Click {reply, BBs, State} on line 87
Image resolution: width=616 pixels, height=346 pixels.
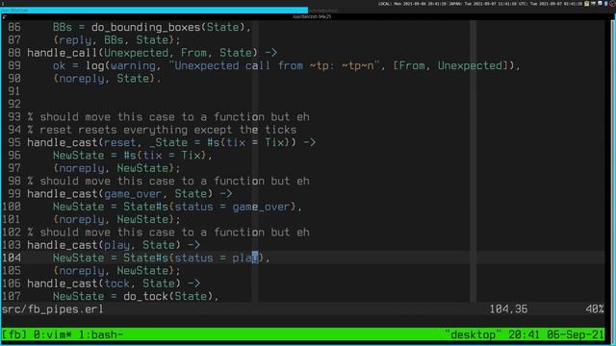coord(114,40)
